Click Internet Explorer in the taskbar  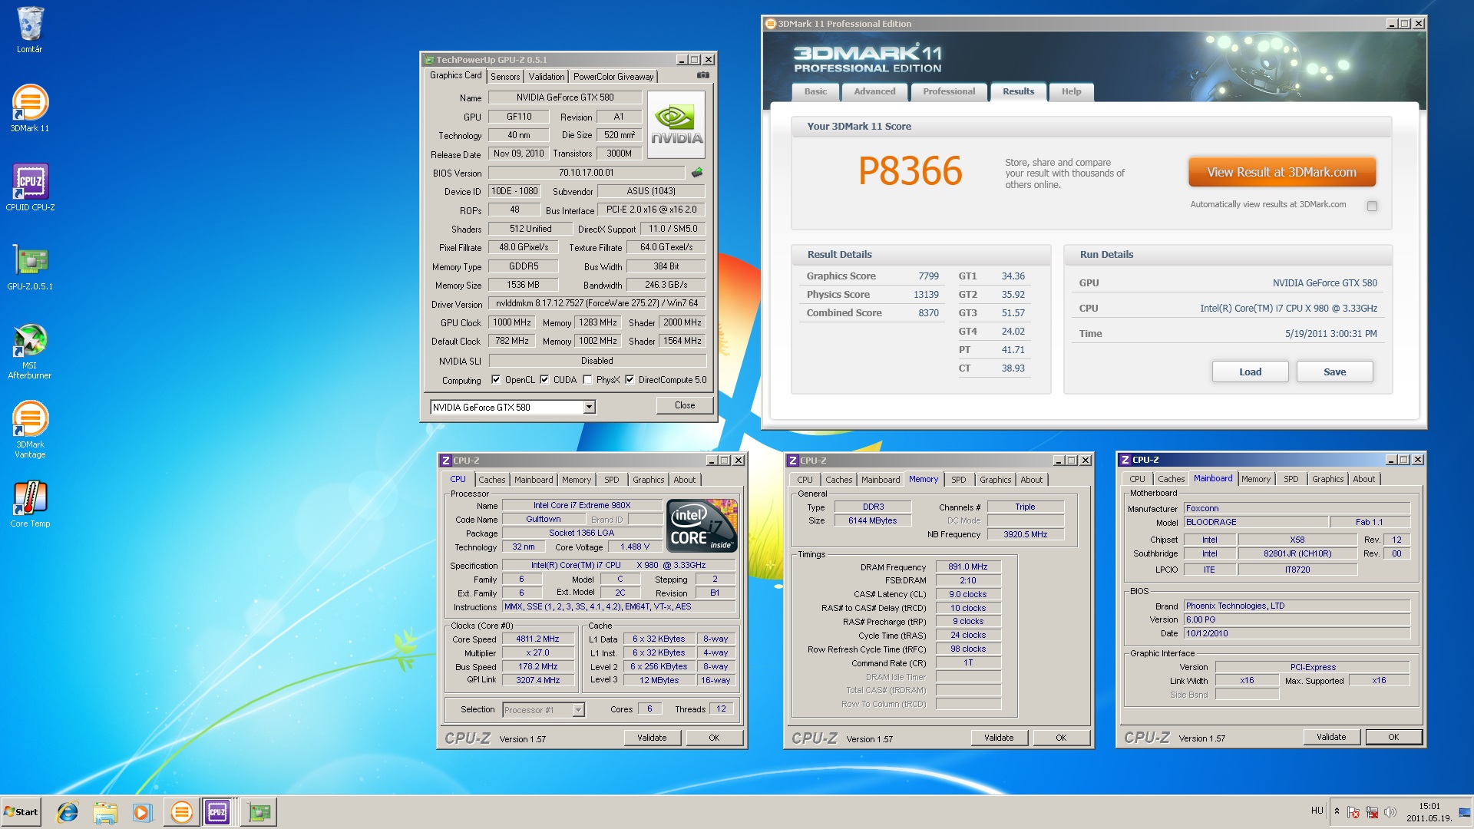68,812
